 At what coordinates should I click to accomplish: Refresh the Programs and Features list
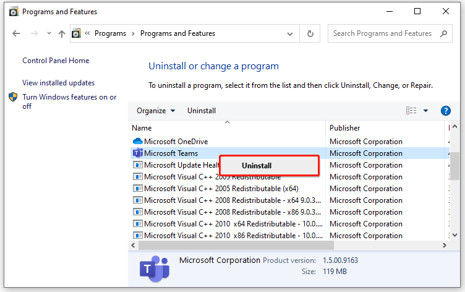[310, 33]
